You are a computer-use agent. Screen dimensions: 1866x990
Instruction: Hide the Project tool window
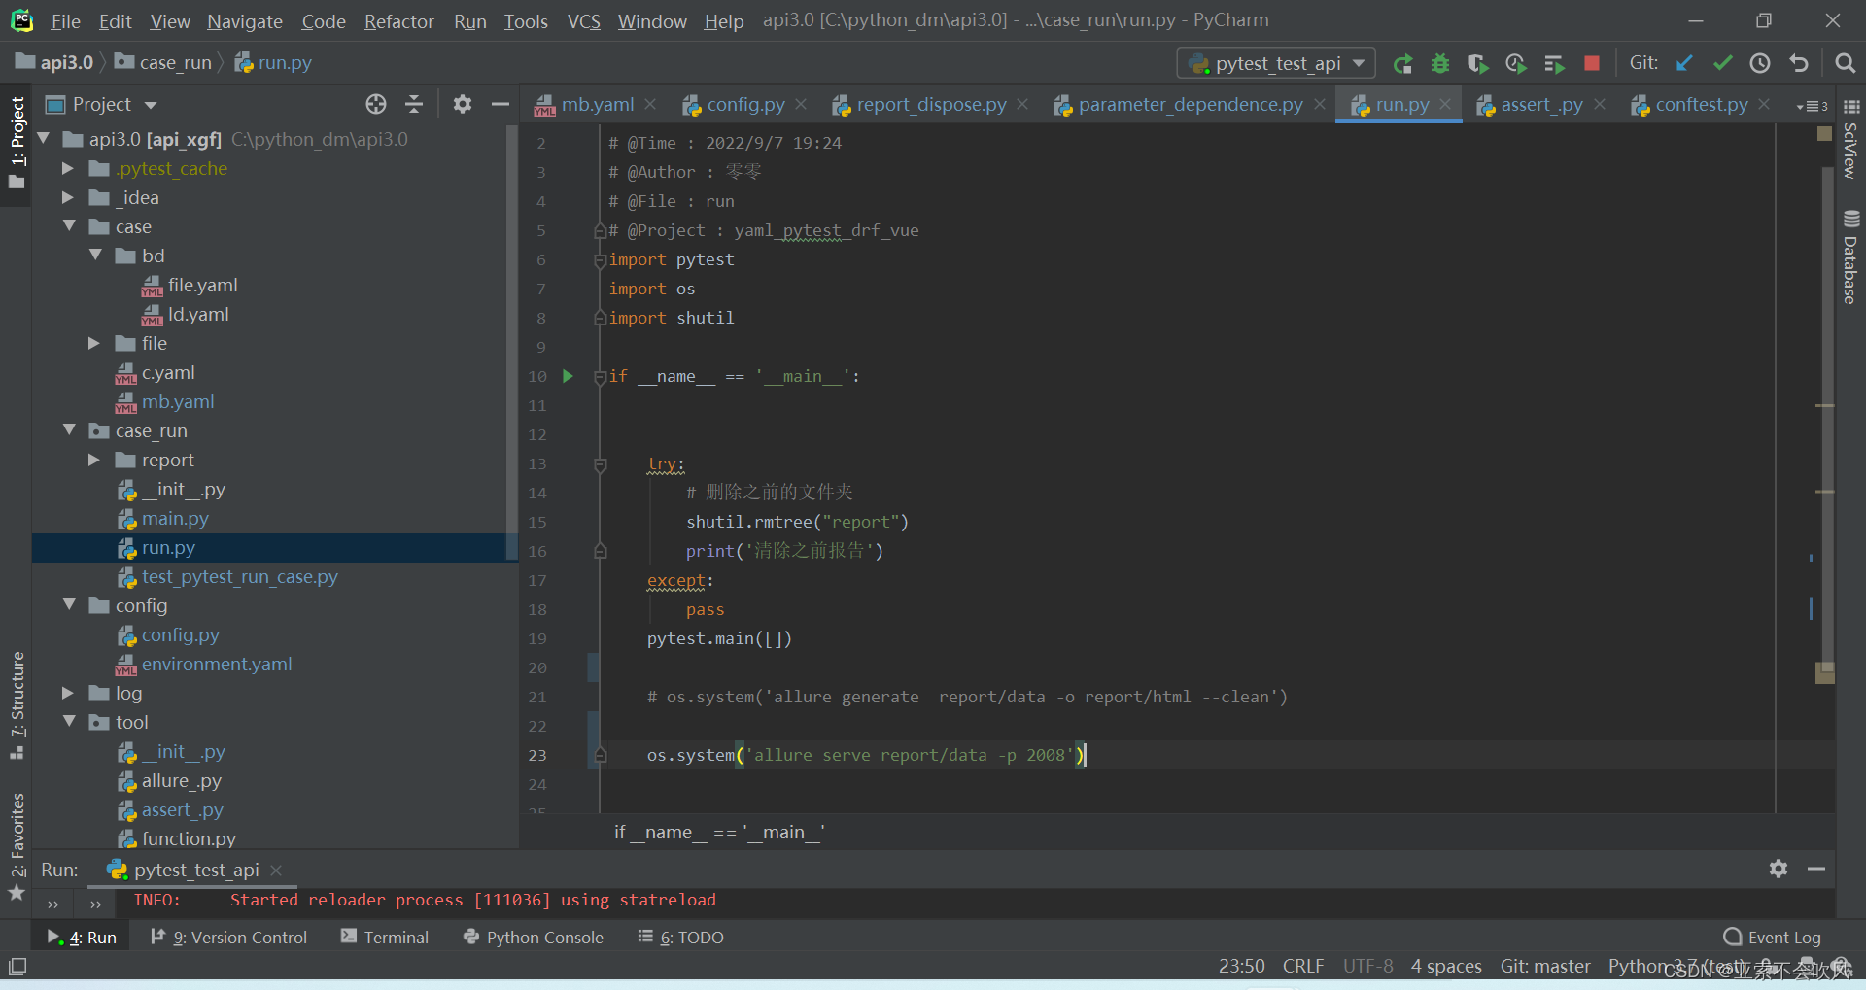tap(501, 104)
